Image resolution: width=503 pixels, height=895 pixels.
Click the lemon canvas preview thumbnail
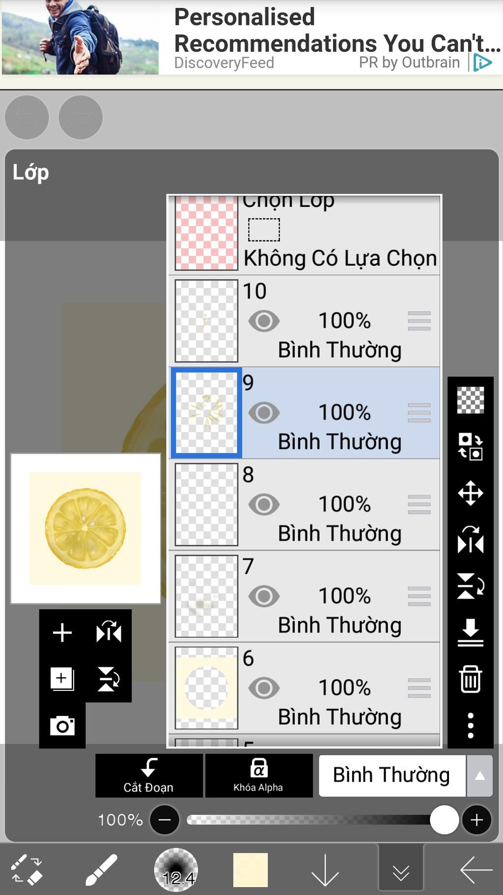(x=85, y=528)
